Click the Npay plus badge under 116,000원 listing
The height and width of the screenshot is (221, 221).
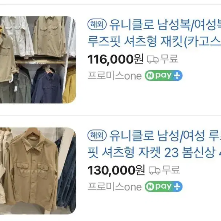[164, 76]
